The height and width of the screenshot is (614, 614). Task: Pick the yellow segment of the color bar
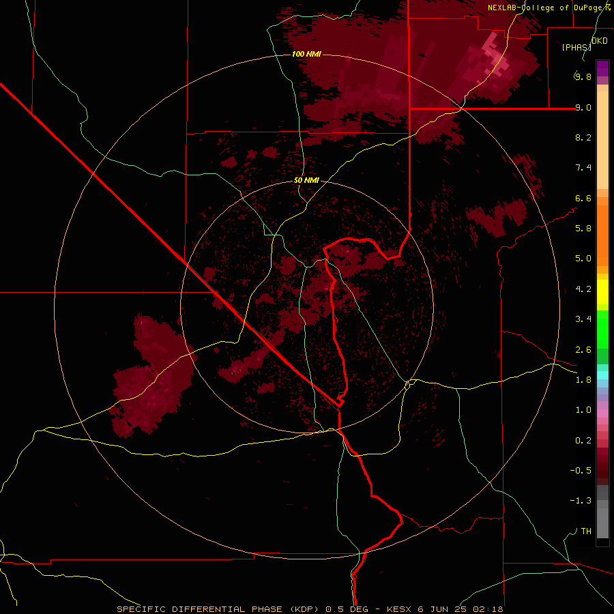point(602,292)
